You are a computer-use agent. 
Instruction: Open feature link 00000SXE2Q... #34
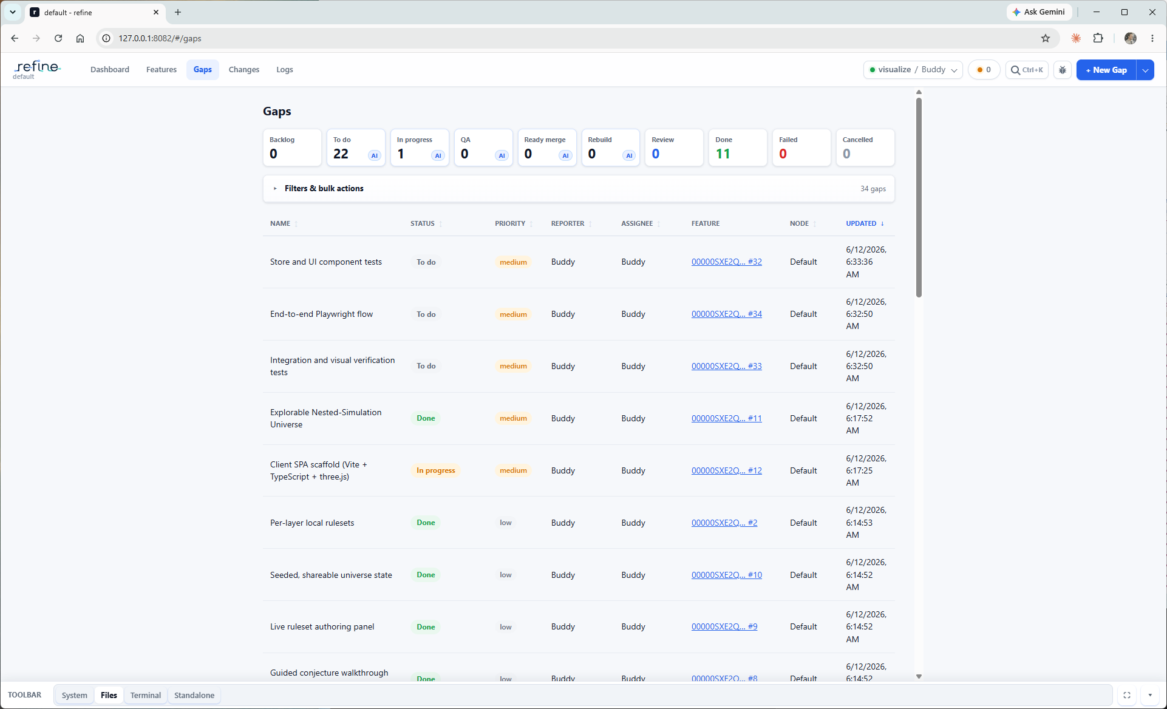pyautogui.click(x=726, y=314)
